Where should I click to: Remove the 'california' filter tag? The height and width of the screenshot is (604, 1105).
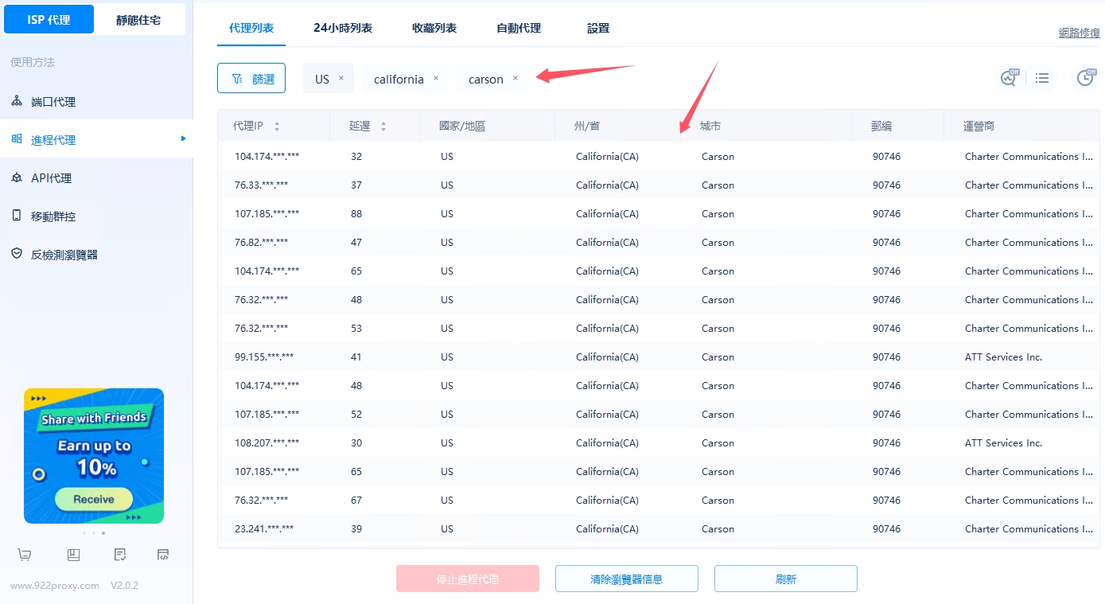[436, 78]
